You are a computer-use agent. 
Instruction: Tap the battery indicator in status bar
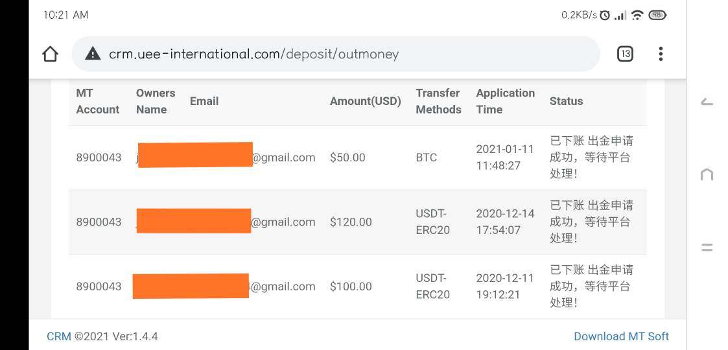click(657, 15)
